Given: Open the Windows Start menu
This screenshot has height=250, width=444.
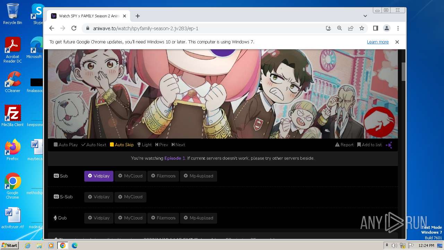Looking at the screenshot, I should click(x=9, y=245).
